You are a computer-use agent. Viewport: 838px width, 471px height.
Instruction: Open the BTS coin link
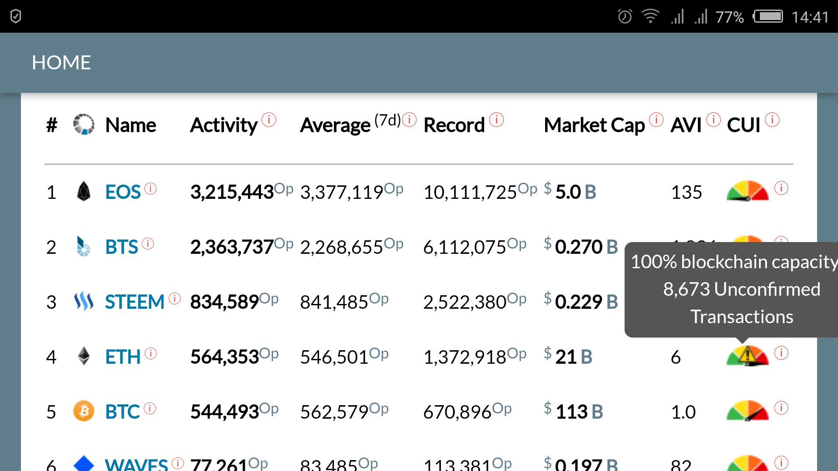point(121,247)
